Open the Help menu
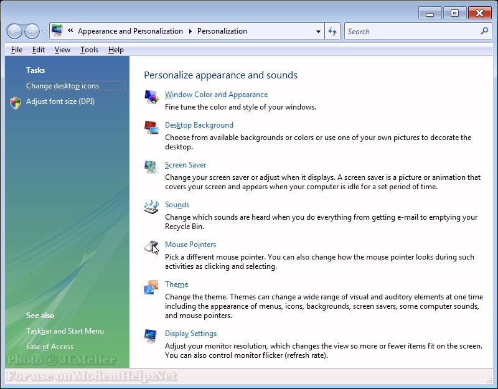This screenshot has height=389, width=498. point(116,50)
